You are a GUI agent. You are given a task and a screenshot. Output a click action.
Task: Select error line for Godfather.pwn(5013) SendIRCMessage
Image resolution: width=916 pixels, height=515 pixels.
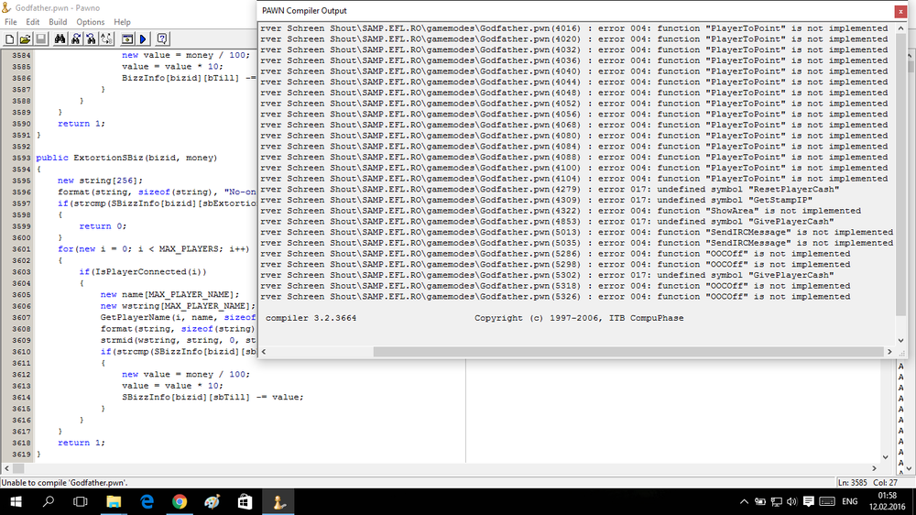[x=577, y=232]
